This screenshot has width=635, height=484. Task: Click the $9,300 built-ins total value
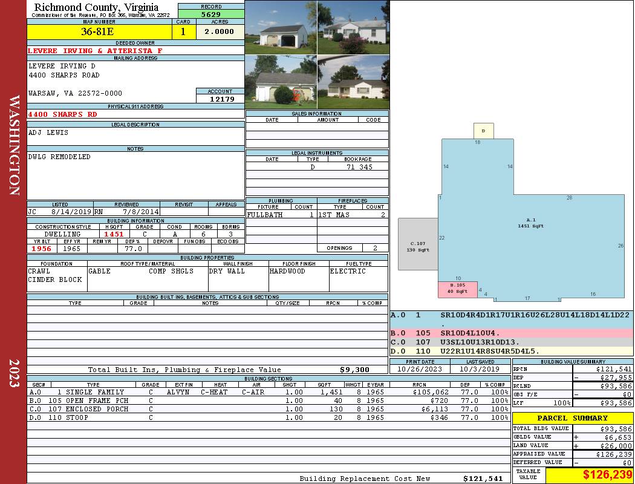[354, 370]
